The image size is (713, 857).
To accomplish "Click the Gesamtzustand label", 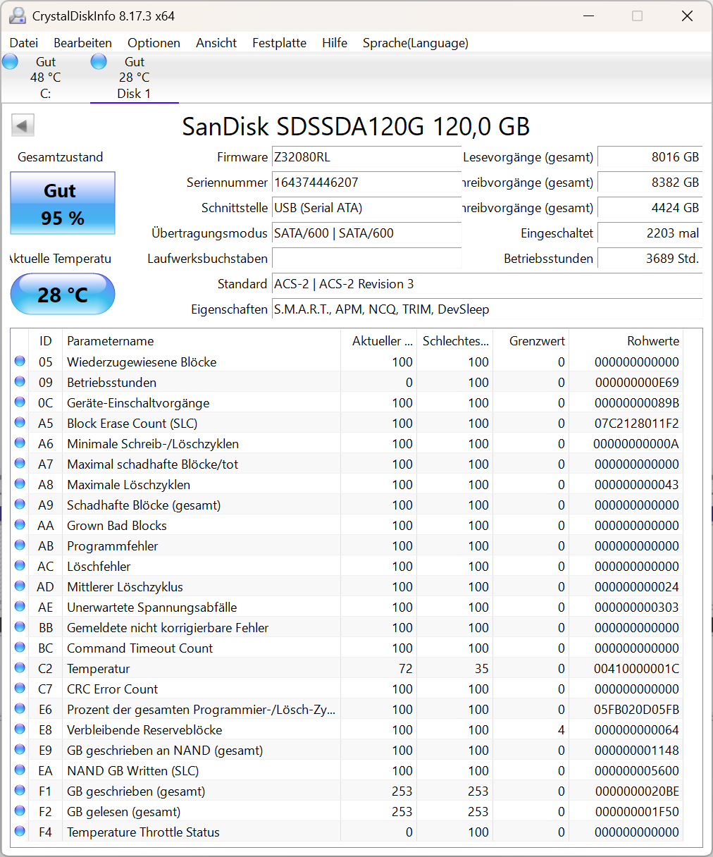I will (61, 157).
